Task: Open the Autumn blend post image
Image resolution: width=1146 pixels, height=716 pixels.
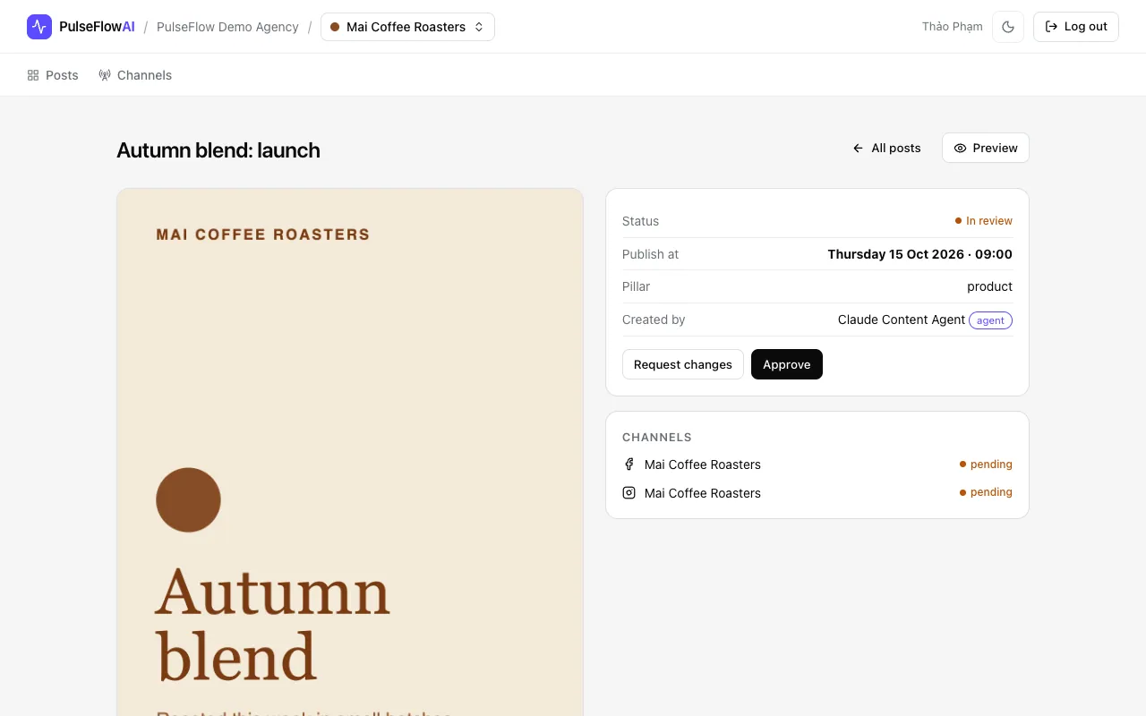Action: (x=350, y=452)
